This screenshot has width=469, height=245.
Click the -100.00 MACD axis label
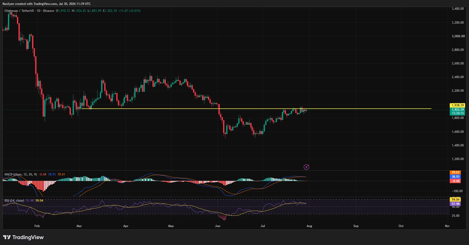click(x=457, y=191)
